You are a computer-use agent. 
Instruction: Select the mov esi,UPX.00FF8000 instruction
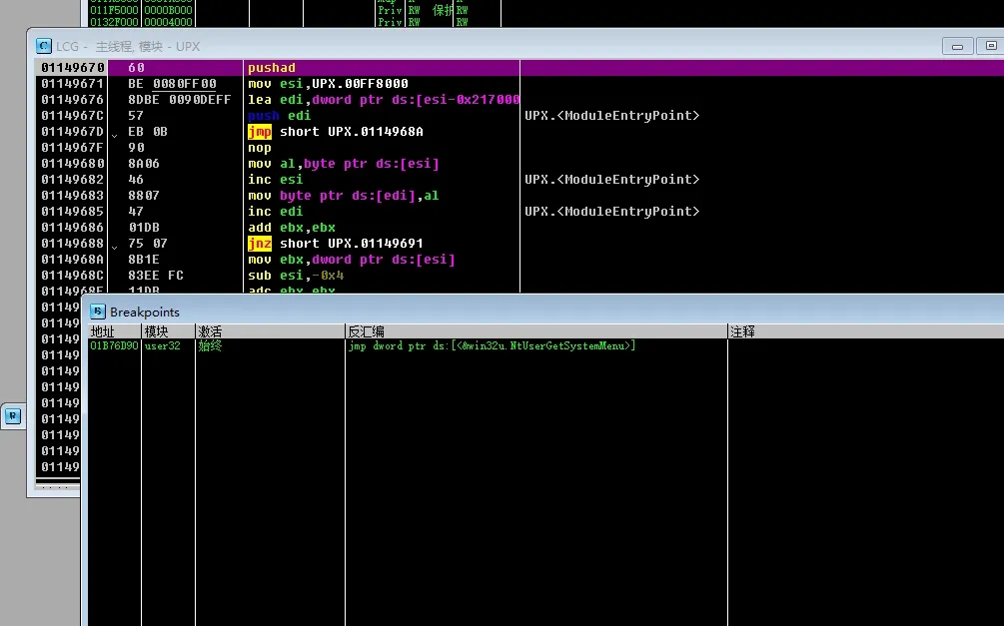click(x=328, y=83)
